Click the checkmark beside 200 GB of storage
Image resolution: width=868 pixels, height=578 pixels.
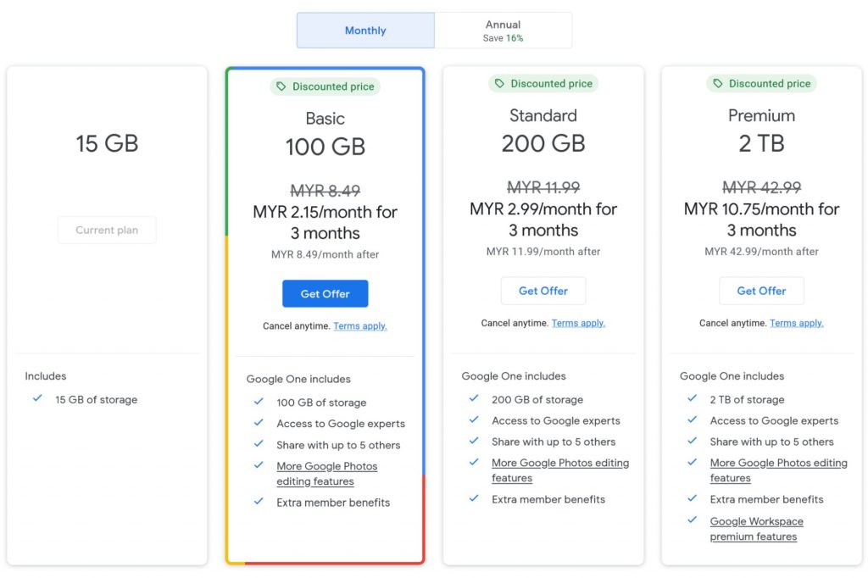(474, 398)
